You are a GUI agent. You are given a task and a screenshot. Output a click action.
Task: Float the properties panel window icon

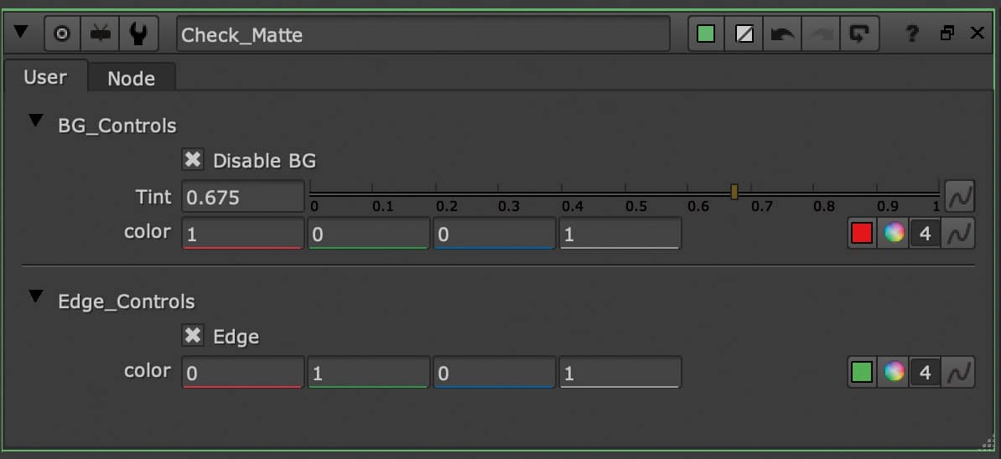[948, 34]
